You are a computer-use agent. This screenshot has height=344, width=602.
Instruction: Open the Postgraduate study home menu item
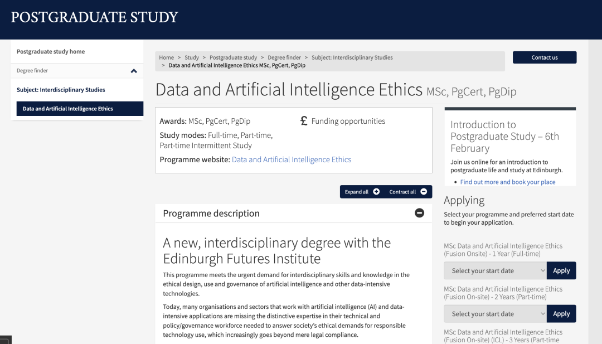coord(51,52)
